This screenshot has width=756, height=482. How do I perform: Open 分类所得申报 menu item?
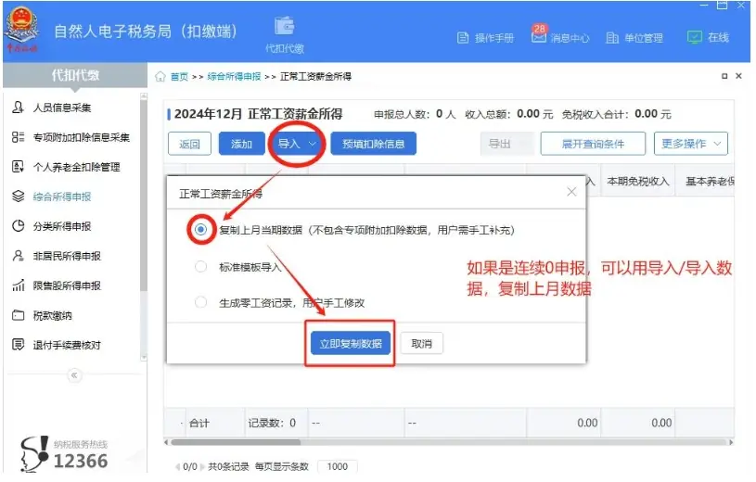(x=62, y=226)
